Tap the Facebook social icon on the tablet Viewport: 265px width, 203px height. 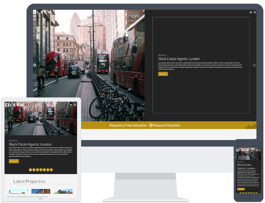(38, 169)
